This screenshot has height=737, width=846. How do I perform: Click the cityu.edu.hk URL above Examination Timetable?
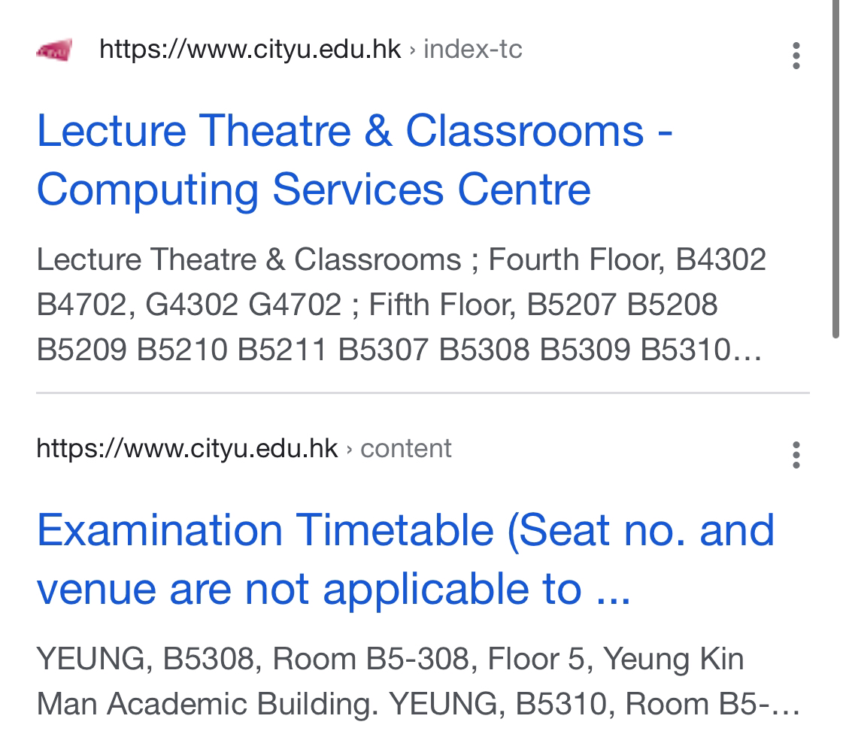click(x=187, y=448)
